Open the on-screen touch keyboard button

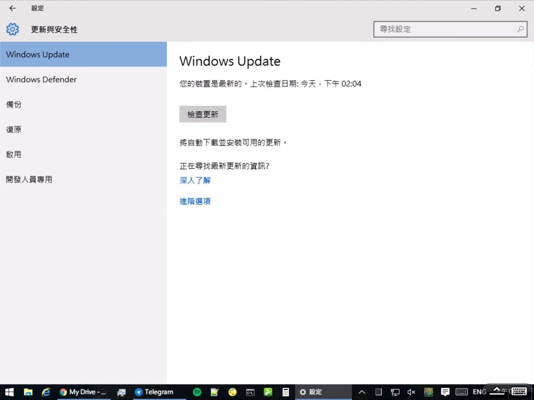pyautogui.click(x=519, y=391)
